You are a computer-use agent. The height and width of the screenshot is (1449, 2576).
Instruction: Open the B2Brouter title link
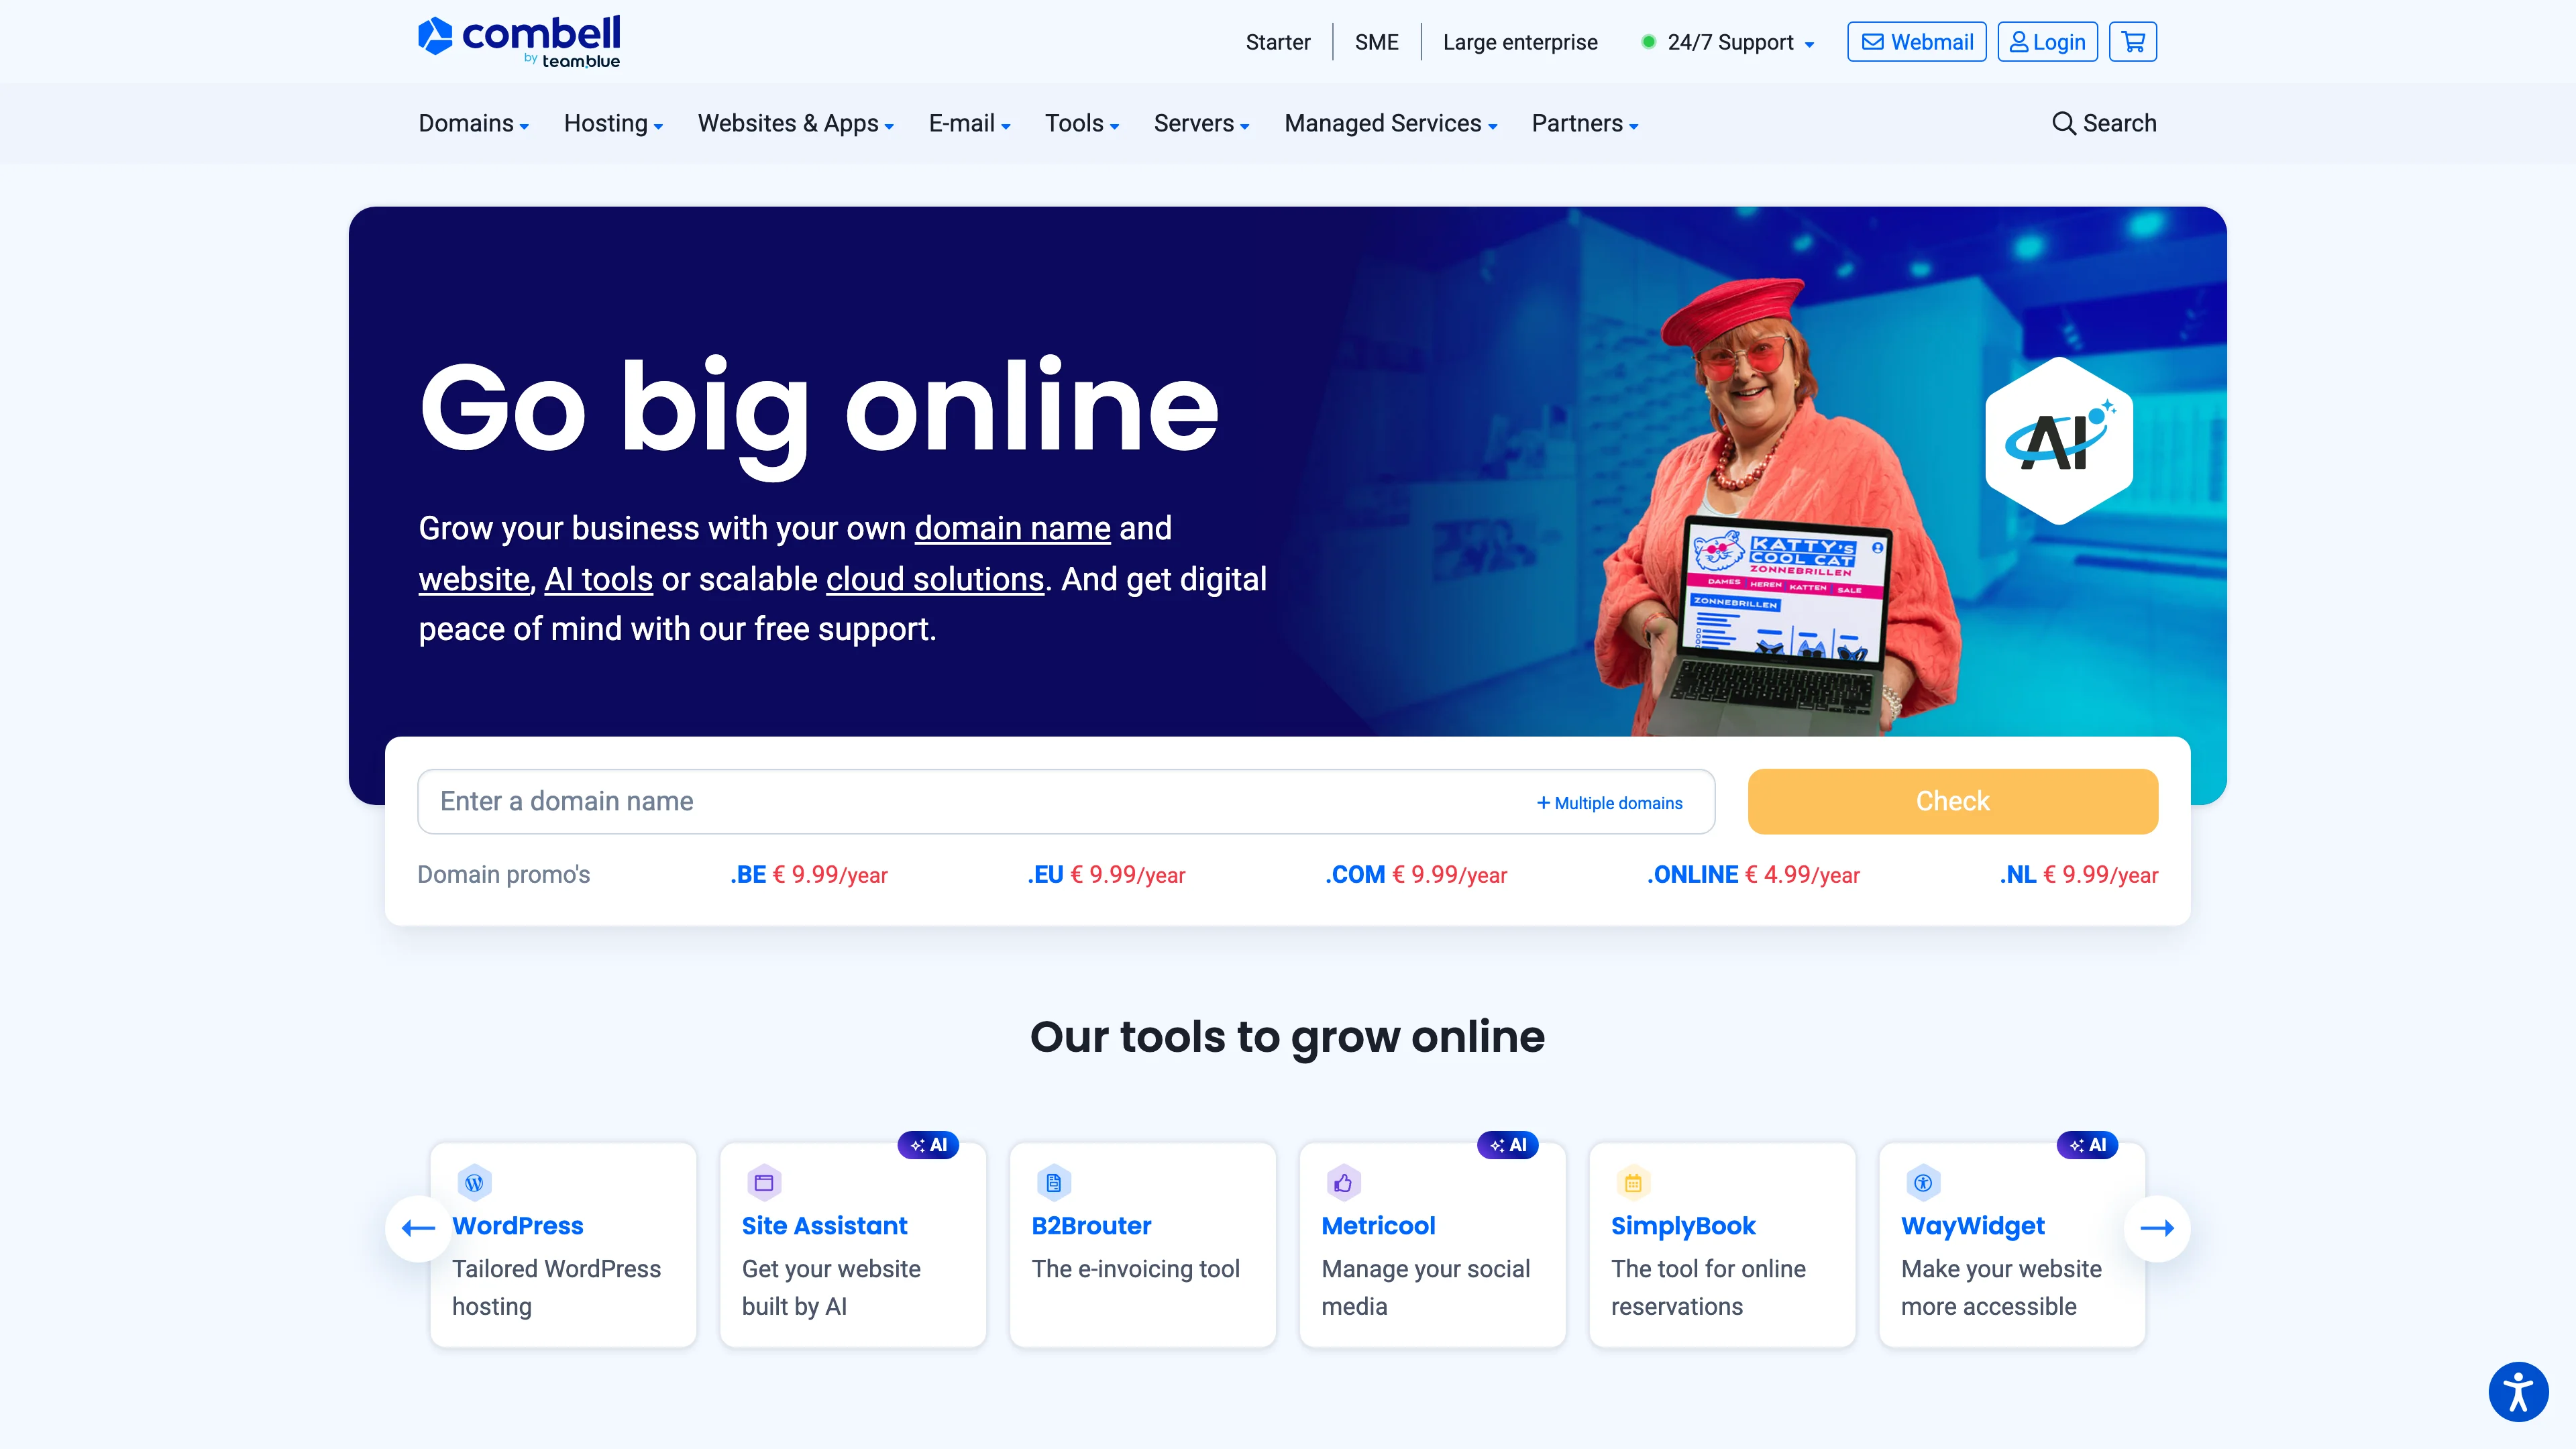tap(1091, 1226)
